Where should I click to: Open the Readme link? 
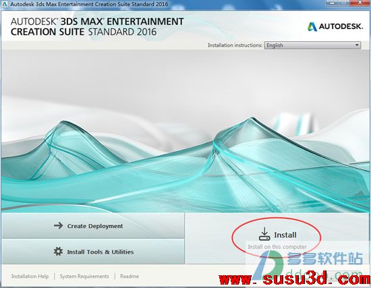pos(130,276)
